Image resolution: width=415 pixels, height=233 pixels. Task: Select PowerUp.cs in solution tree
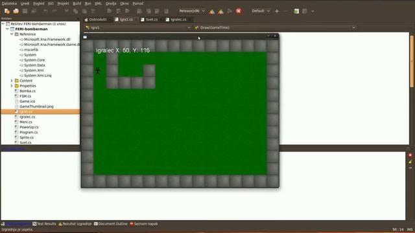point(29,127)
